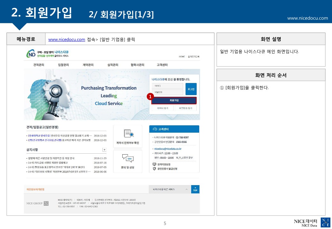Viewport: 332px width, 229px height.
Task: Click the 회원가입 button
Action: pyautogui.click(x=174, y=101)
